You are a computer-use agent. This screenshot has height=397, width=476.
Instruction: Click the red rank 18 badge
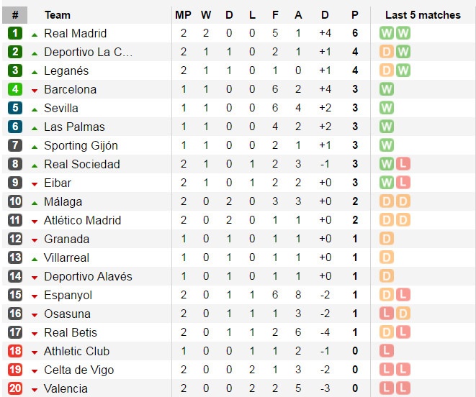pos(15,351)
